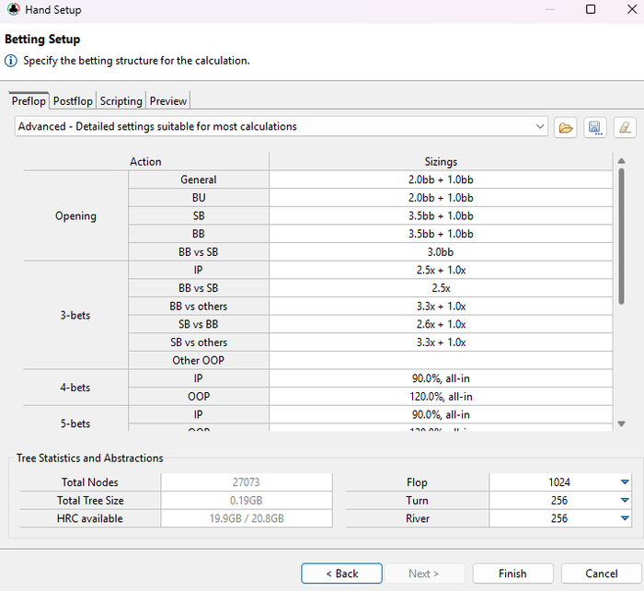Click the Other OOP row label
This screenshot has width=644, height=591.
(199, 361)
